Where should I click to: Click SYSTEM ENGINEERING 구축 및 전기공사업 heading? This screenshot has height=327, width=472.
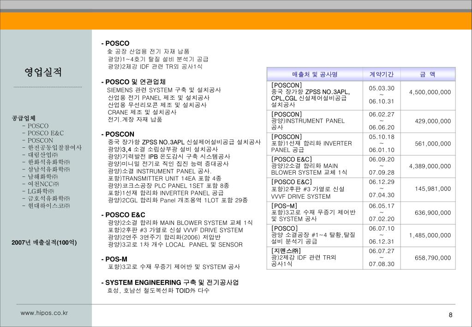(x=170, y=283)
